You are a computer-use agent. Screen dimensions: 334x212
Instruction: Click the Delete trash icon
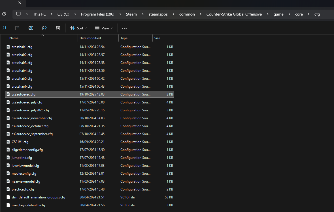point(58,28)
